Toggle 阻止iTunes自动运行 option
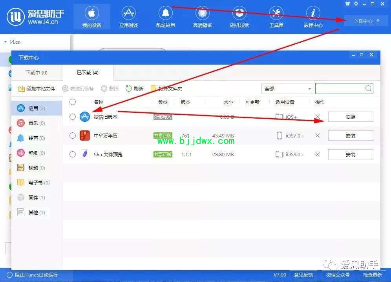Viewport: 391px width, 282px height. (33, 275)
